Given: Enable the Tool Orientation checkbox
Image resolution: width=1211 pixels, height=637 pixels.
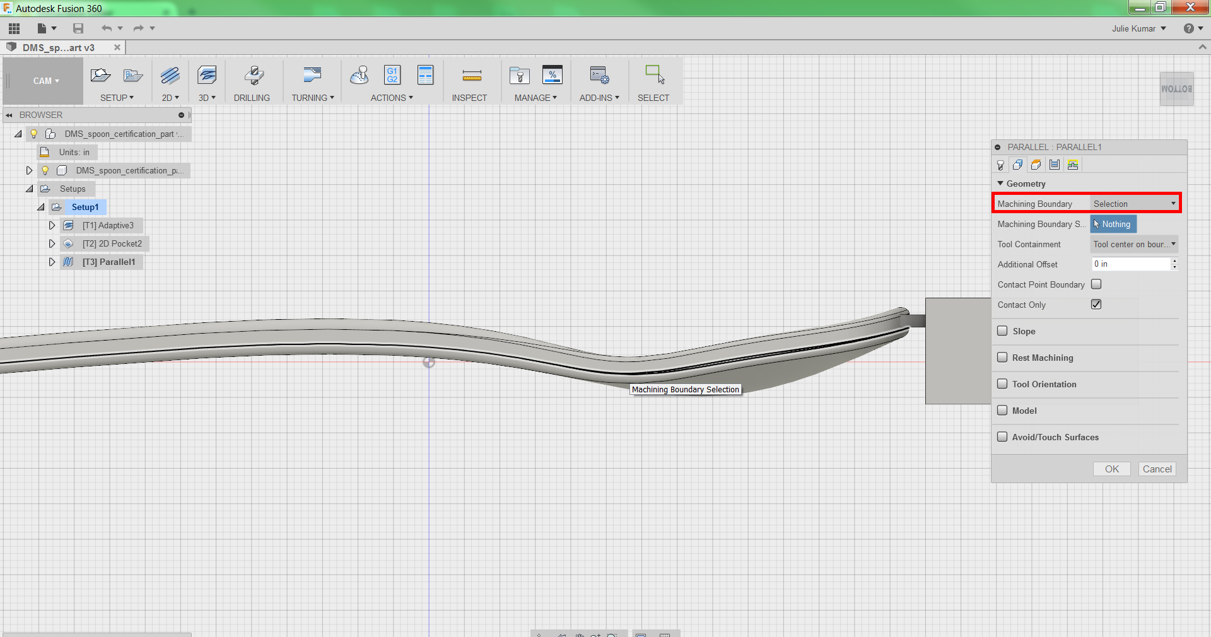Looking at the screenshot, I should coord(1002,384).
